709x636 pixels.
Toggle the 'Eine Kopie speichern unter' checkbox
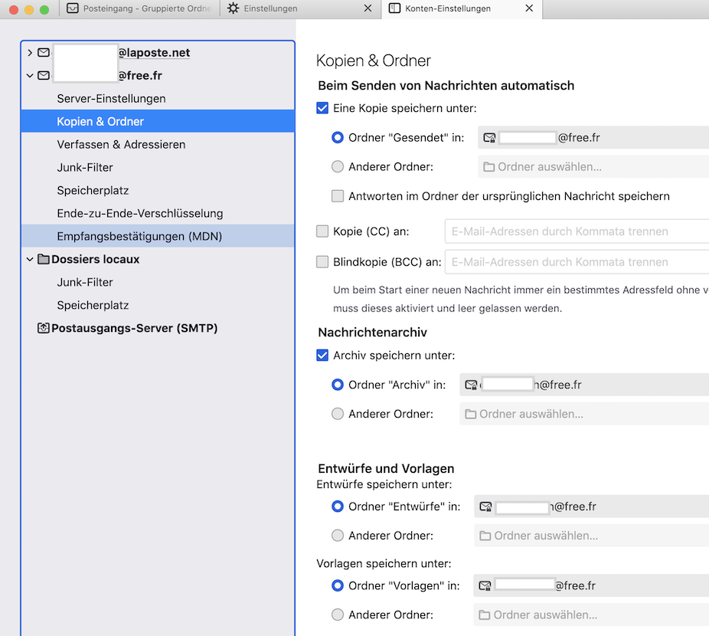tap(322, 109)
